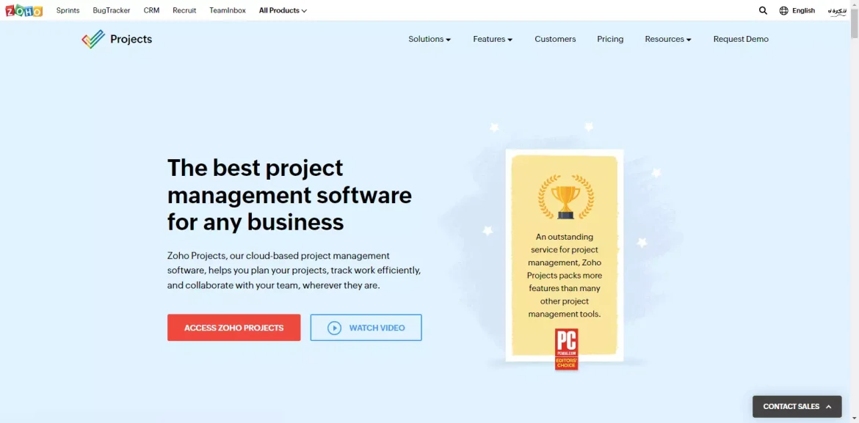This screenshot has width=859, height=423.
Task: Click the golden trophy award icon
Action: point(565,197)
